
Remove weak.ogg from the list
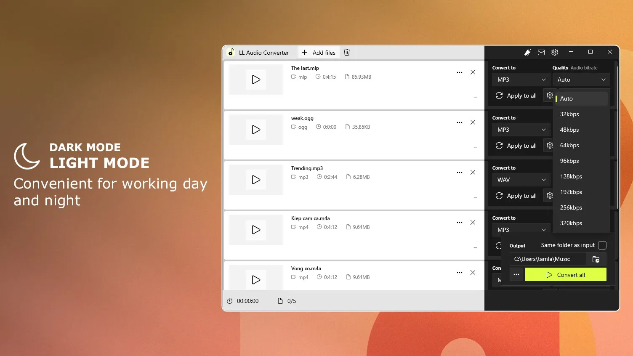(x=473, y=122)
